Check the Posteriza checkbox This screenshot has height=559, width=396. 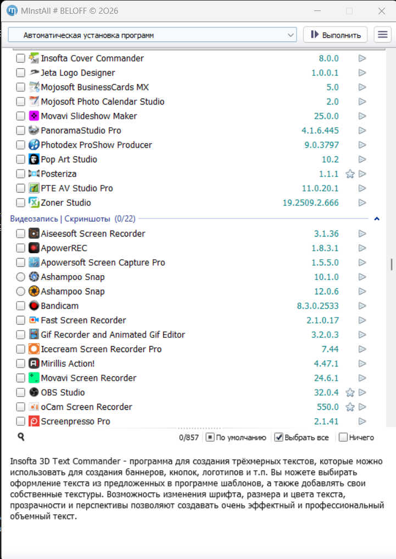coord(21,174)
